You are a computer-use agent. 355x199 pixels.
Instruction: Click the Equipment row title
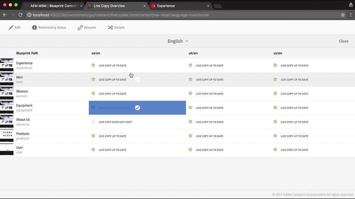[24, 105]
